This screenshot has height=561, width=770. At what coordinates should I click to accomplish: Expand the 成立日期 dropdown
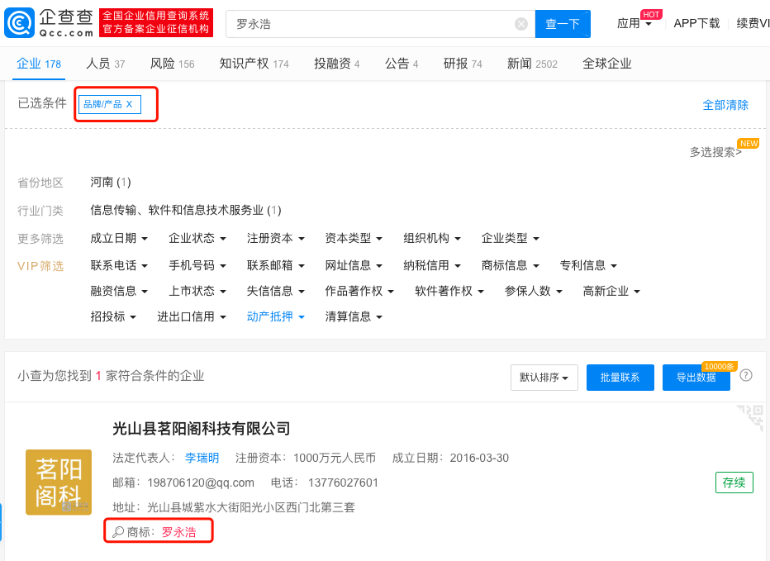click(119, 238)
